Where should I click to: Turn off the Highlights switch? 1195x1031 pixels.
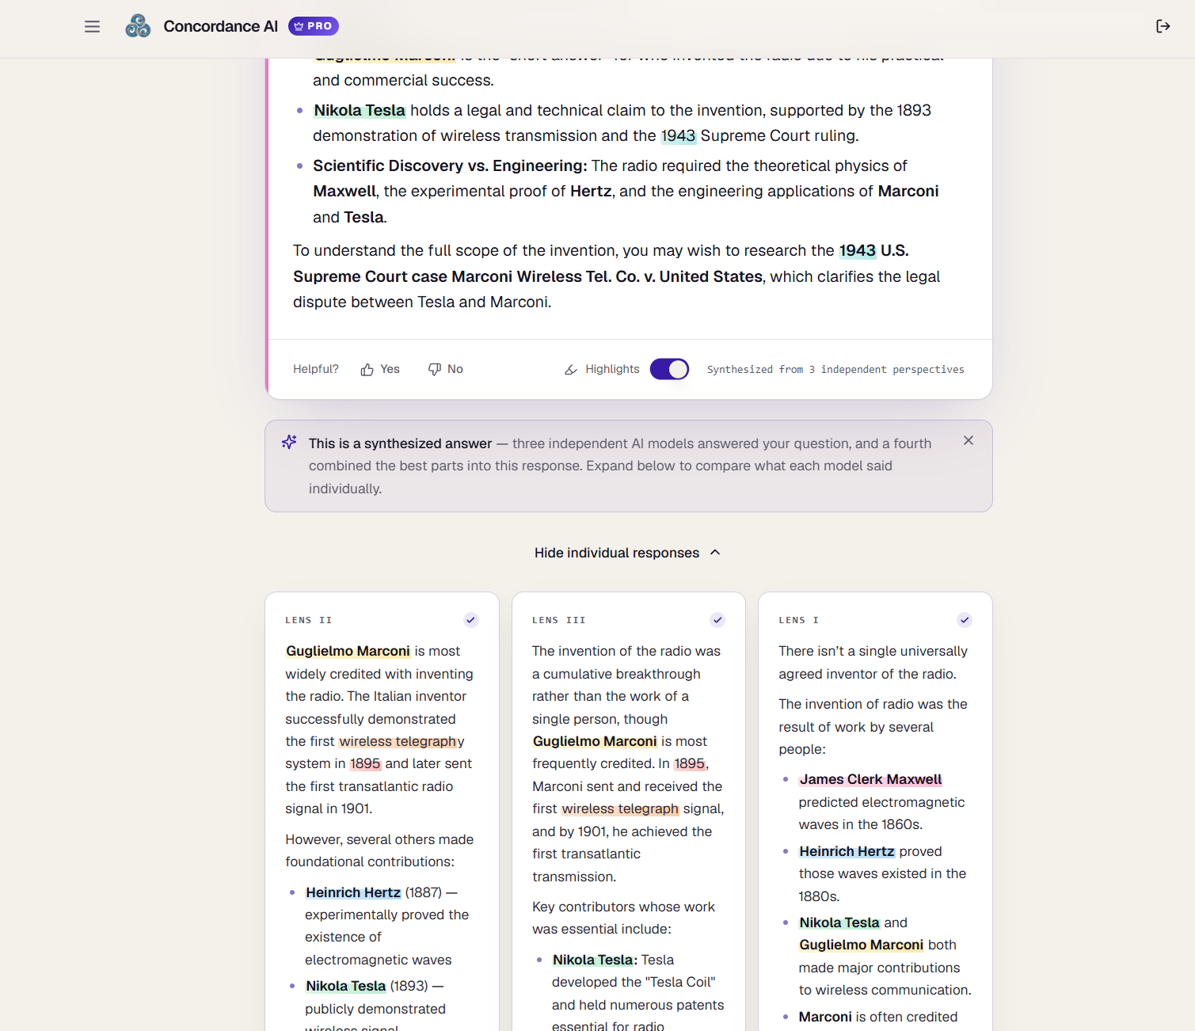[x=669, y=369]
